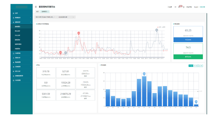Viewport: 219px width, 121px height.
Task: Close the 能耗概况 tab with x
Action: pyautogui.click(x=48, y=12)
